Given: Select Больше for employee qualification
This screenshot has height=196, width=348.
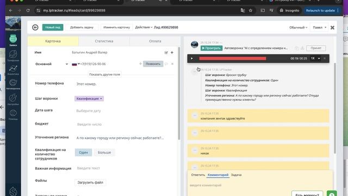Looking at the screenshot, I should coord(104,152).
